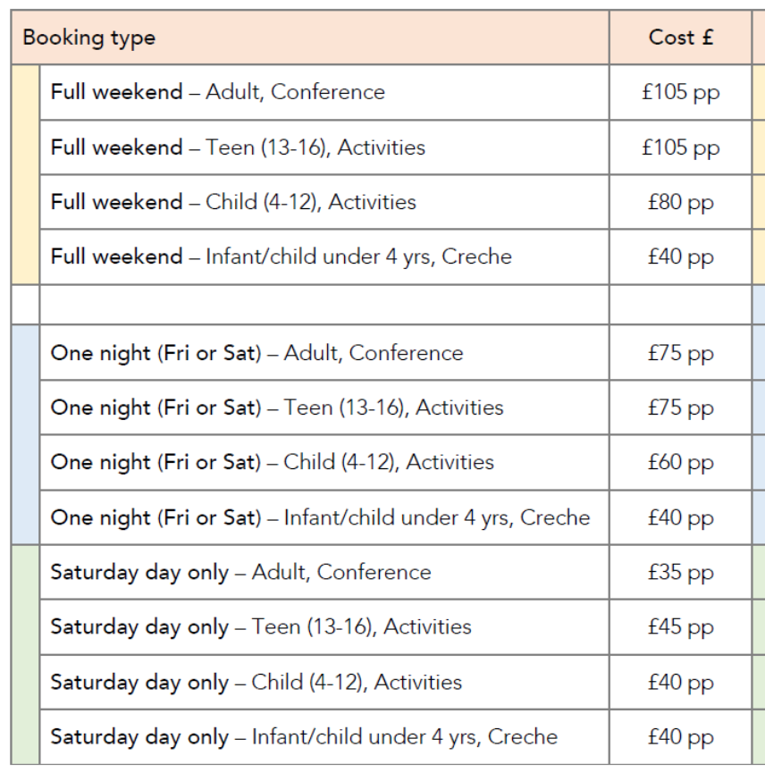Screen dimensions: 765x781
Task: Click the Cost £ column header
Action: tap(680, 38)
